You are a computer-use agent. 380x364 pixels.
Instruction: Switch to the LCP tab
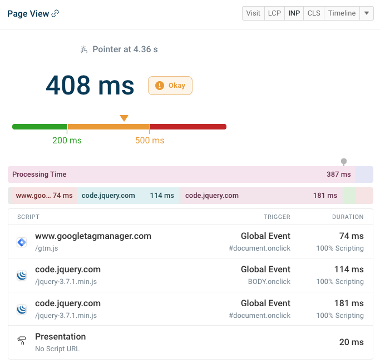tap(274, 13)
